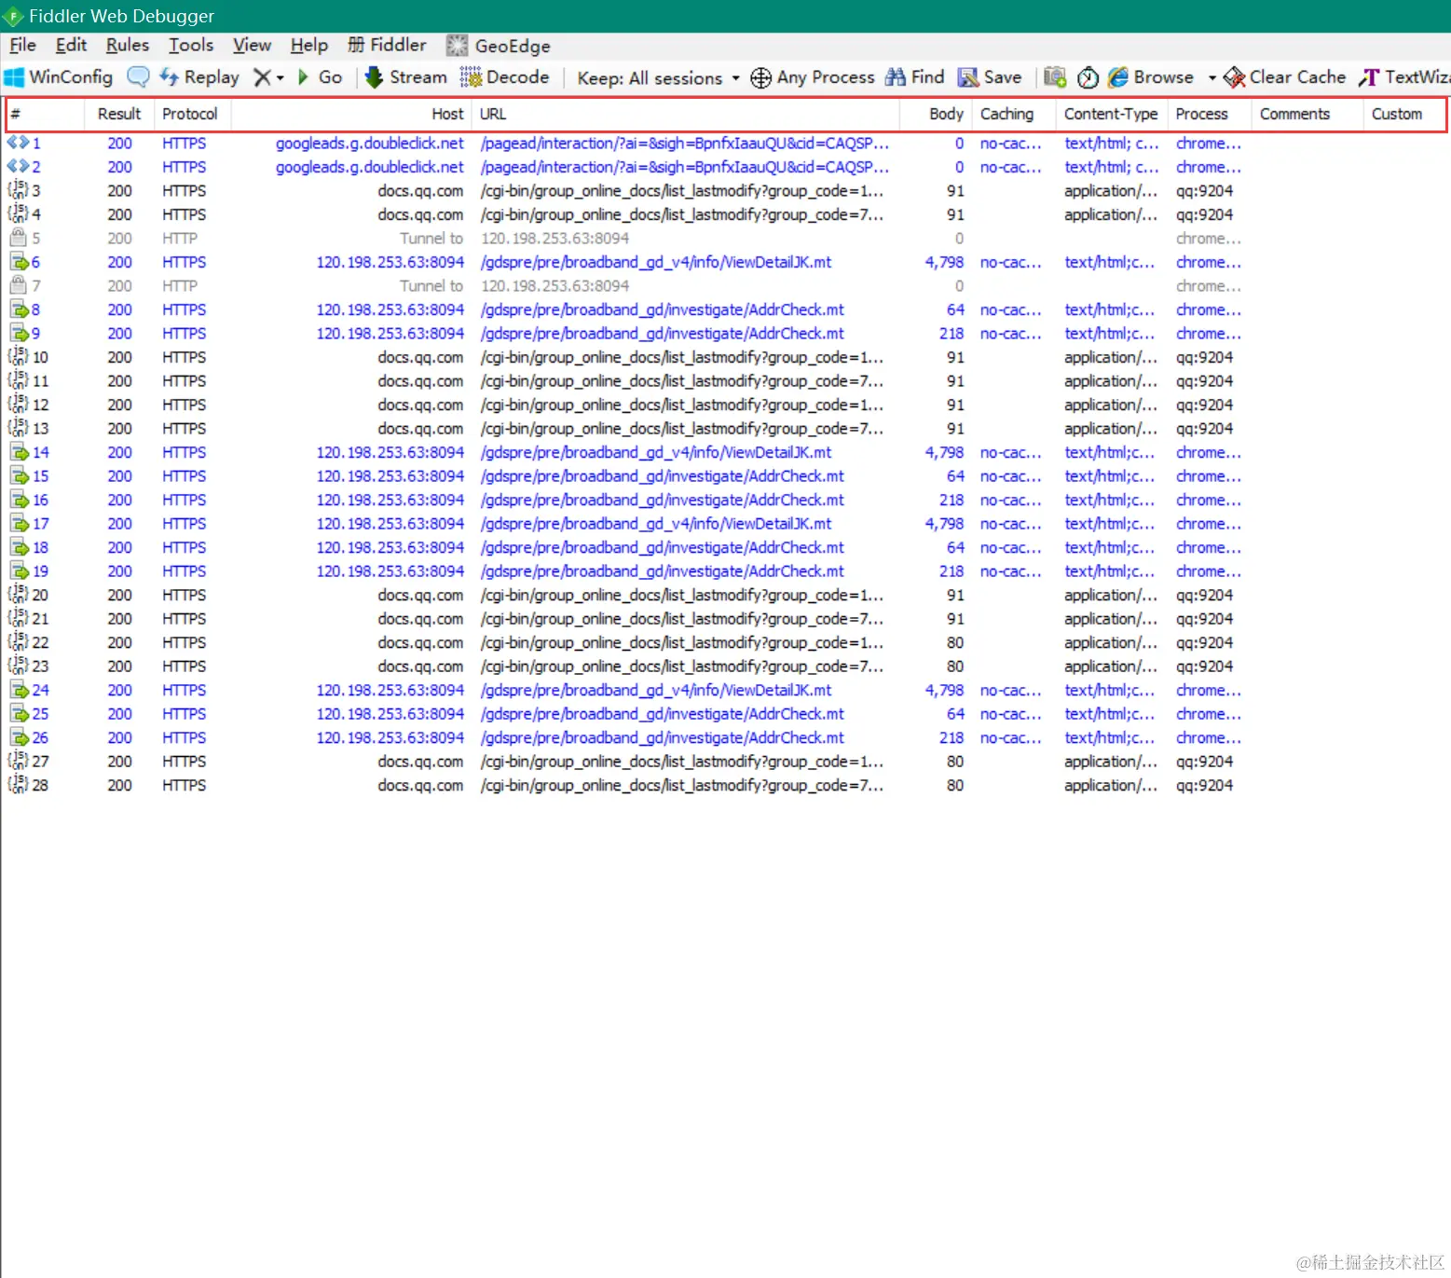Screen dimensions: 1451x1278
Task: Click body size 4,798 in session 17
Action: 944,524
